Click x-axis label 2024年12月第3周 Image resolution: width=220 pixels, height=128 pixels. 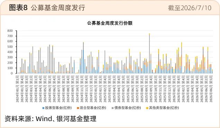91,89
